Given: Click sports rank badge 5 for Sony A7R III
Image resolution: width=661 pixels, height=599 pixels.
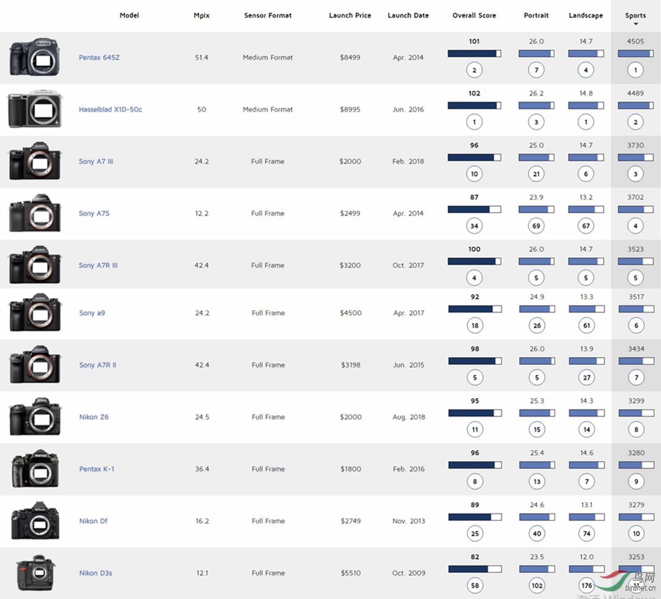Looking at the screenshot, I should click(x=635, y=278).
